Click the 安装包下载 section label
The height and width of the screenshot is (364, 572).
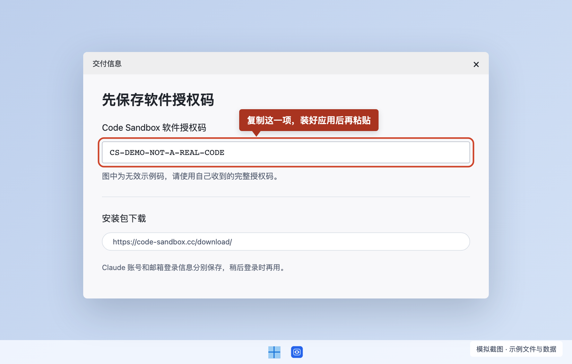coord(124,218)
